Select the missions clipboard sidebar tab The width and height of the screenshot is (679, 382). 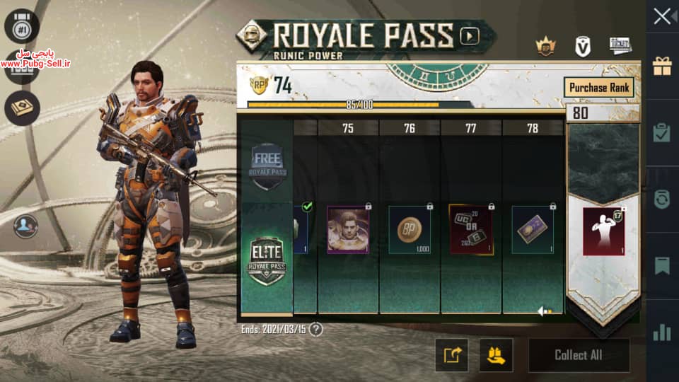coord(662,132)
